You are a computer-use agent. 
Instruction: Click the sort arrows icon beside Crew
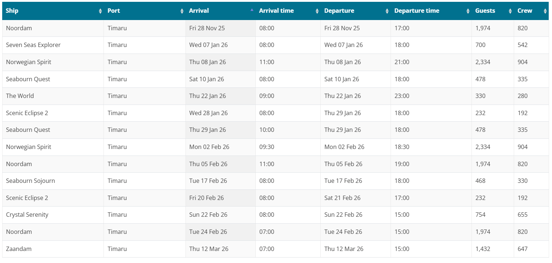[545, 11]
